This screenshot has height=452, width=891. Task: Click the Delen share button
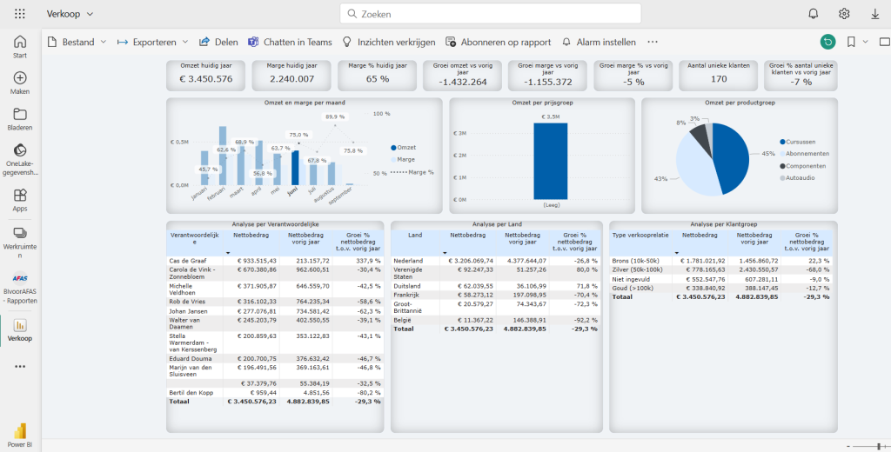coord(218,42)
